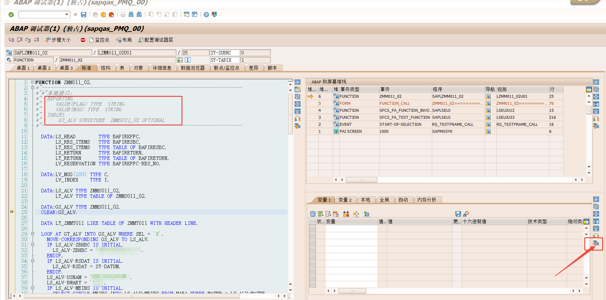Step into the next statement

[11, 40]
